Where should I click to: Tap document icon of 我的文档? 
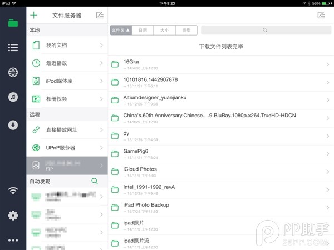point(36,45)
